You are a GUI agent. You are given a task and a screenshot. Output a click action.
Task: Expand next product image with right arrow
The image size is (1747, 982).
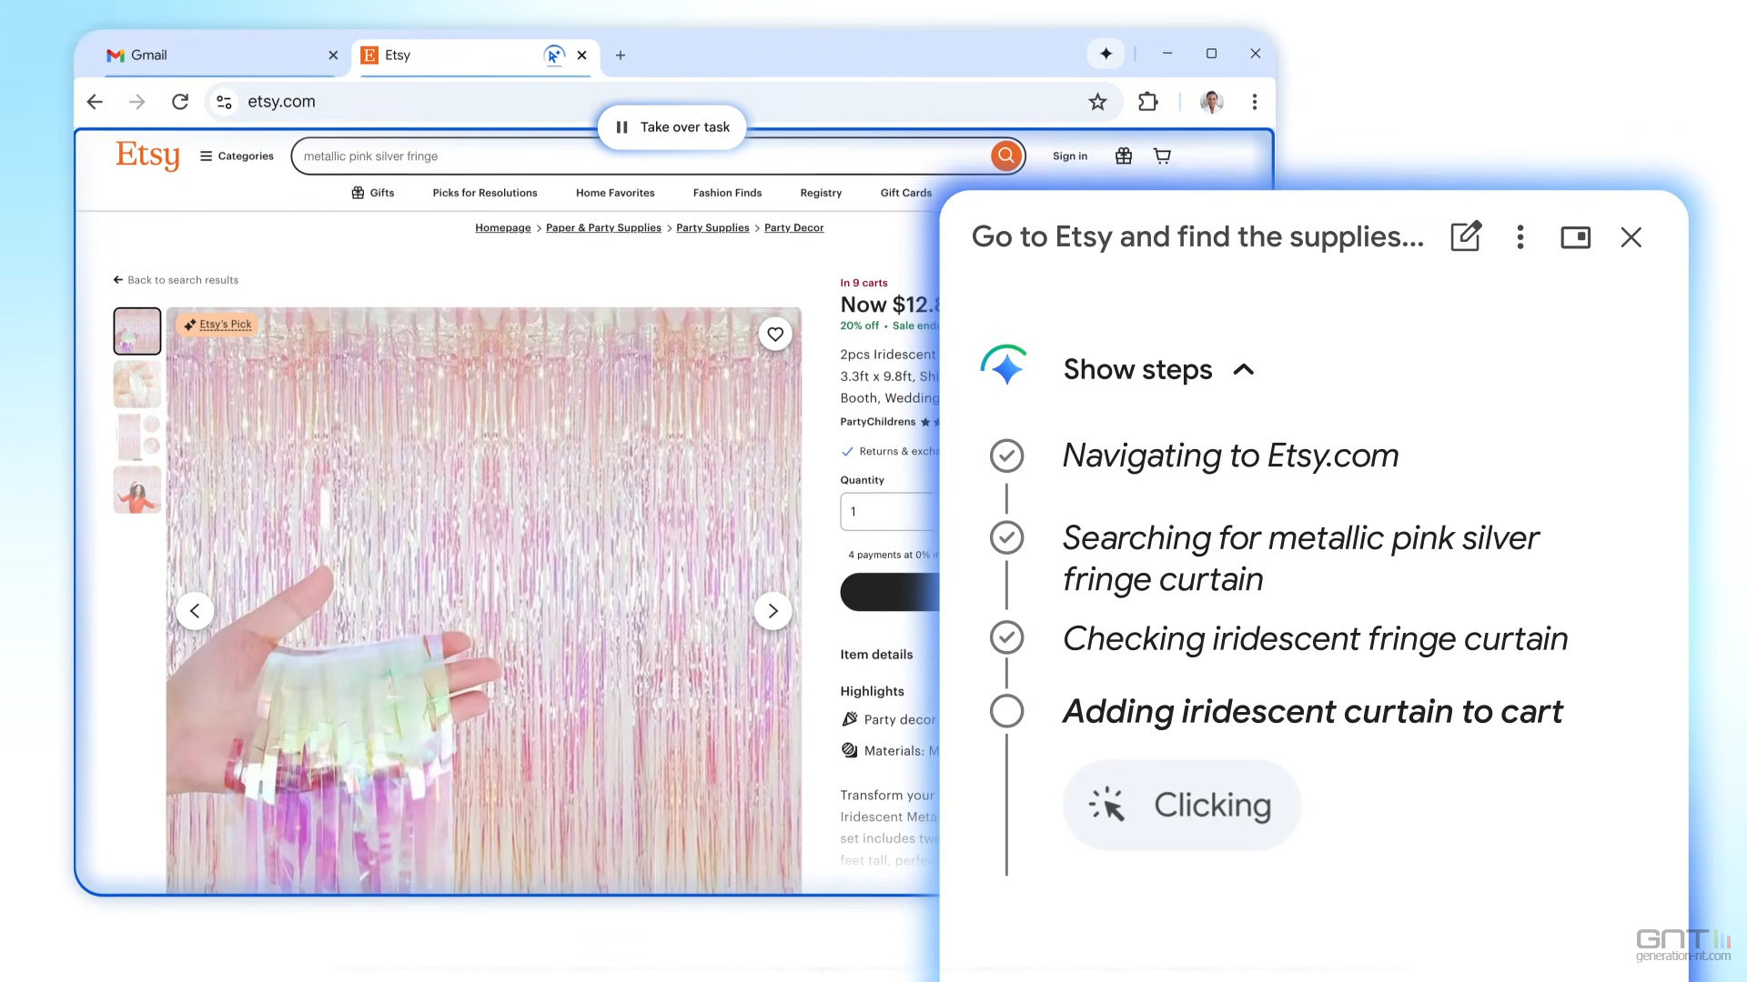(773, 611)
